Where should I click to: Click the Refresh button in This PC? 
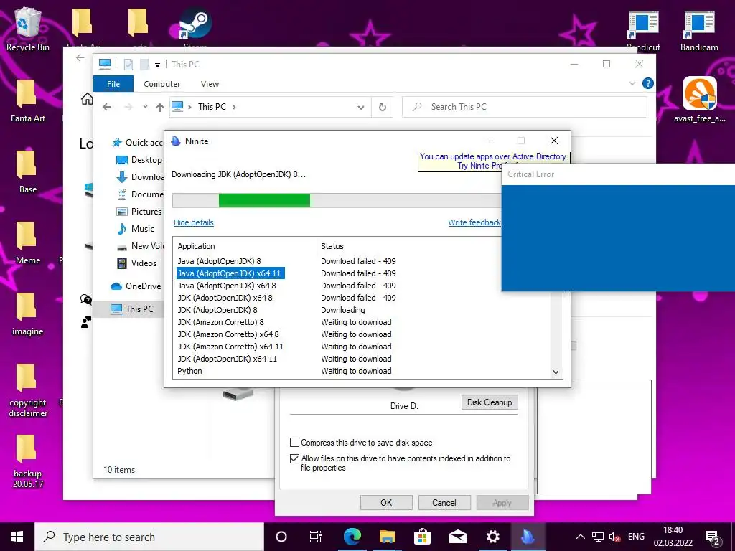383,108
